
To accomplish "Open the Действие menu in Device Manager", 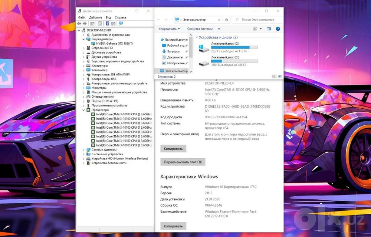I will click(x=96, y=17).
